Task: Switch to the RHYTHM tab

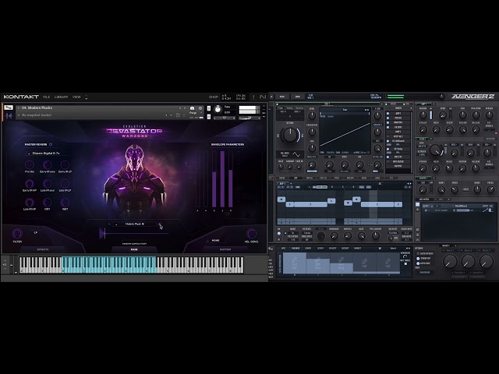Action: [225, 249]
